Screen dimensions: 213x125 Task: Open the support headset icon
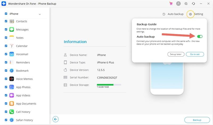tap(194, 4)
